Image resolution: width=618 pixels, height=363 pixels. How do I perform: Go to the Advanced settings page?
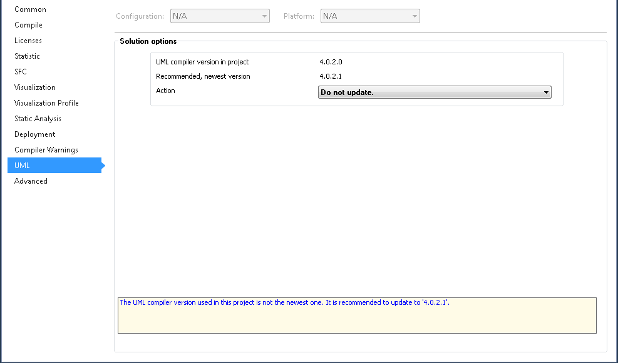click(x=31, y=181)
